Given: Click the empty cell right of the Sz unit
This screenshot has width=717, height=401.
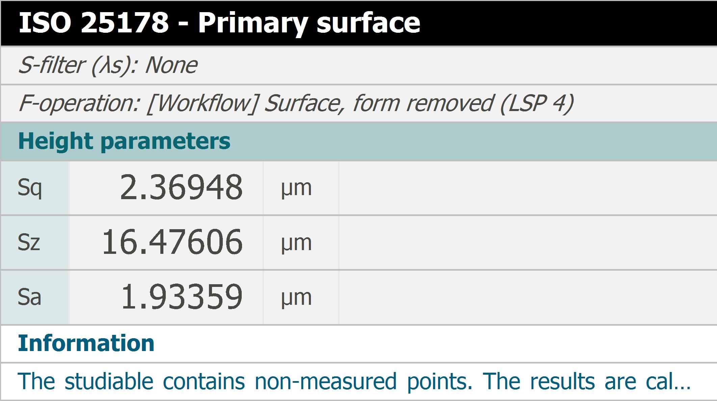Looking at the screenshot, I should click(x=528, y=242).
